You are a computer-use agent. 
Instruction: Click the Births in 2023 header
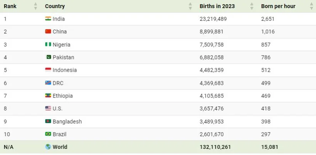[217, 6]
